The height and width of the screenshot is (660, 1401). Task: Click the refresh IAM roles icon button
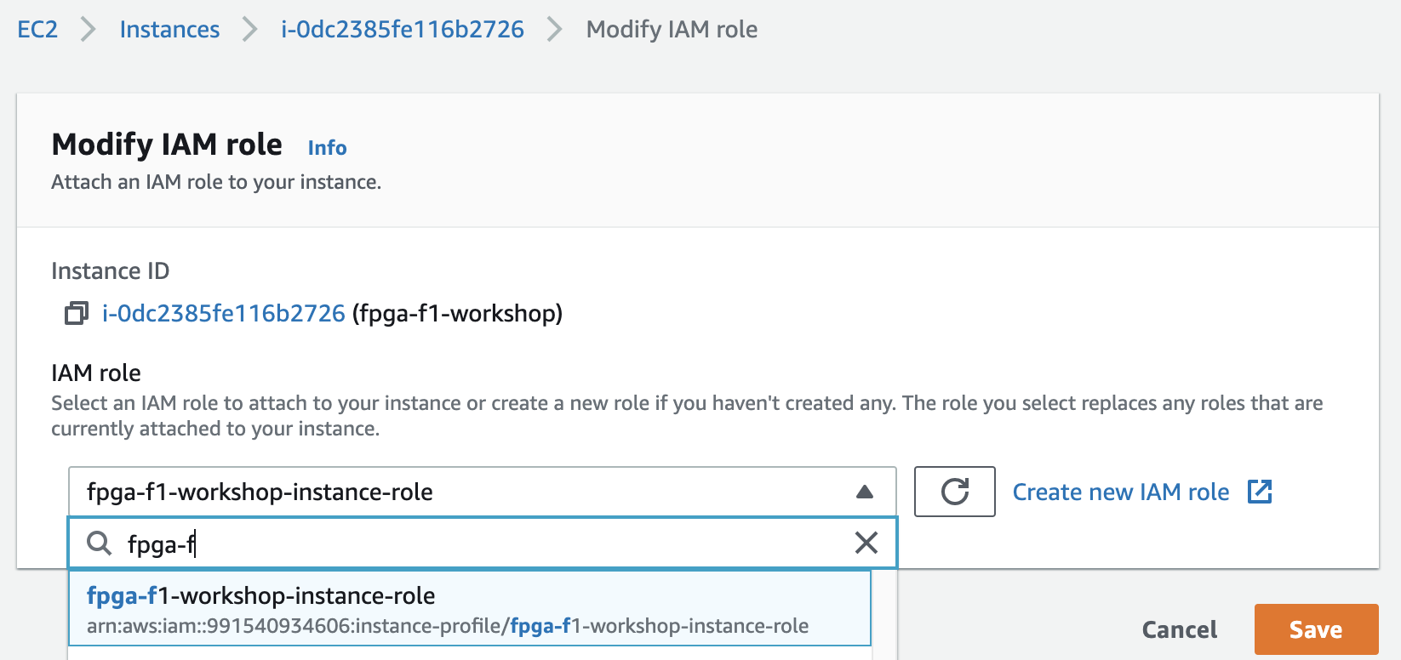point(954,492)
